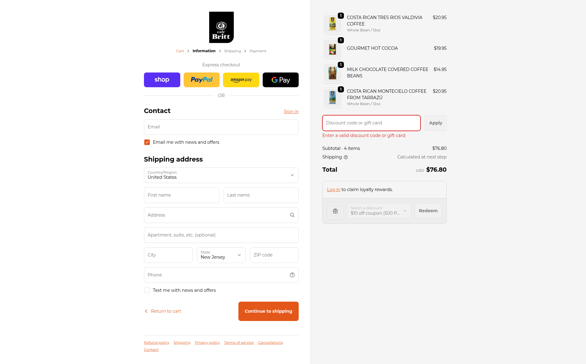Open the Costa Rican Tres Rios coffee thumbnail

click(x=332, y=24)
